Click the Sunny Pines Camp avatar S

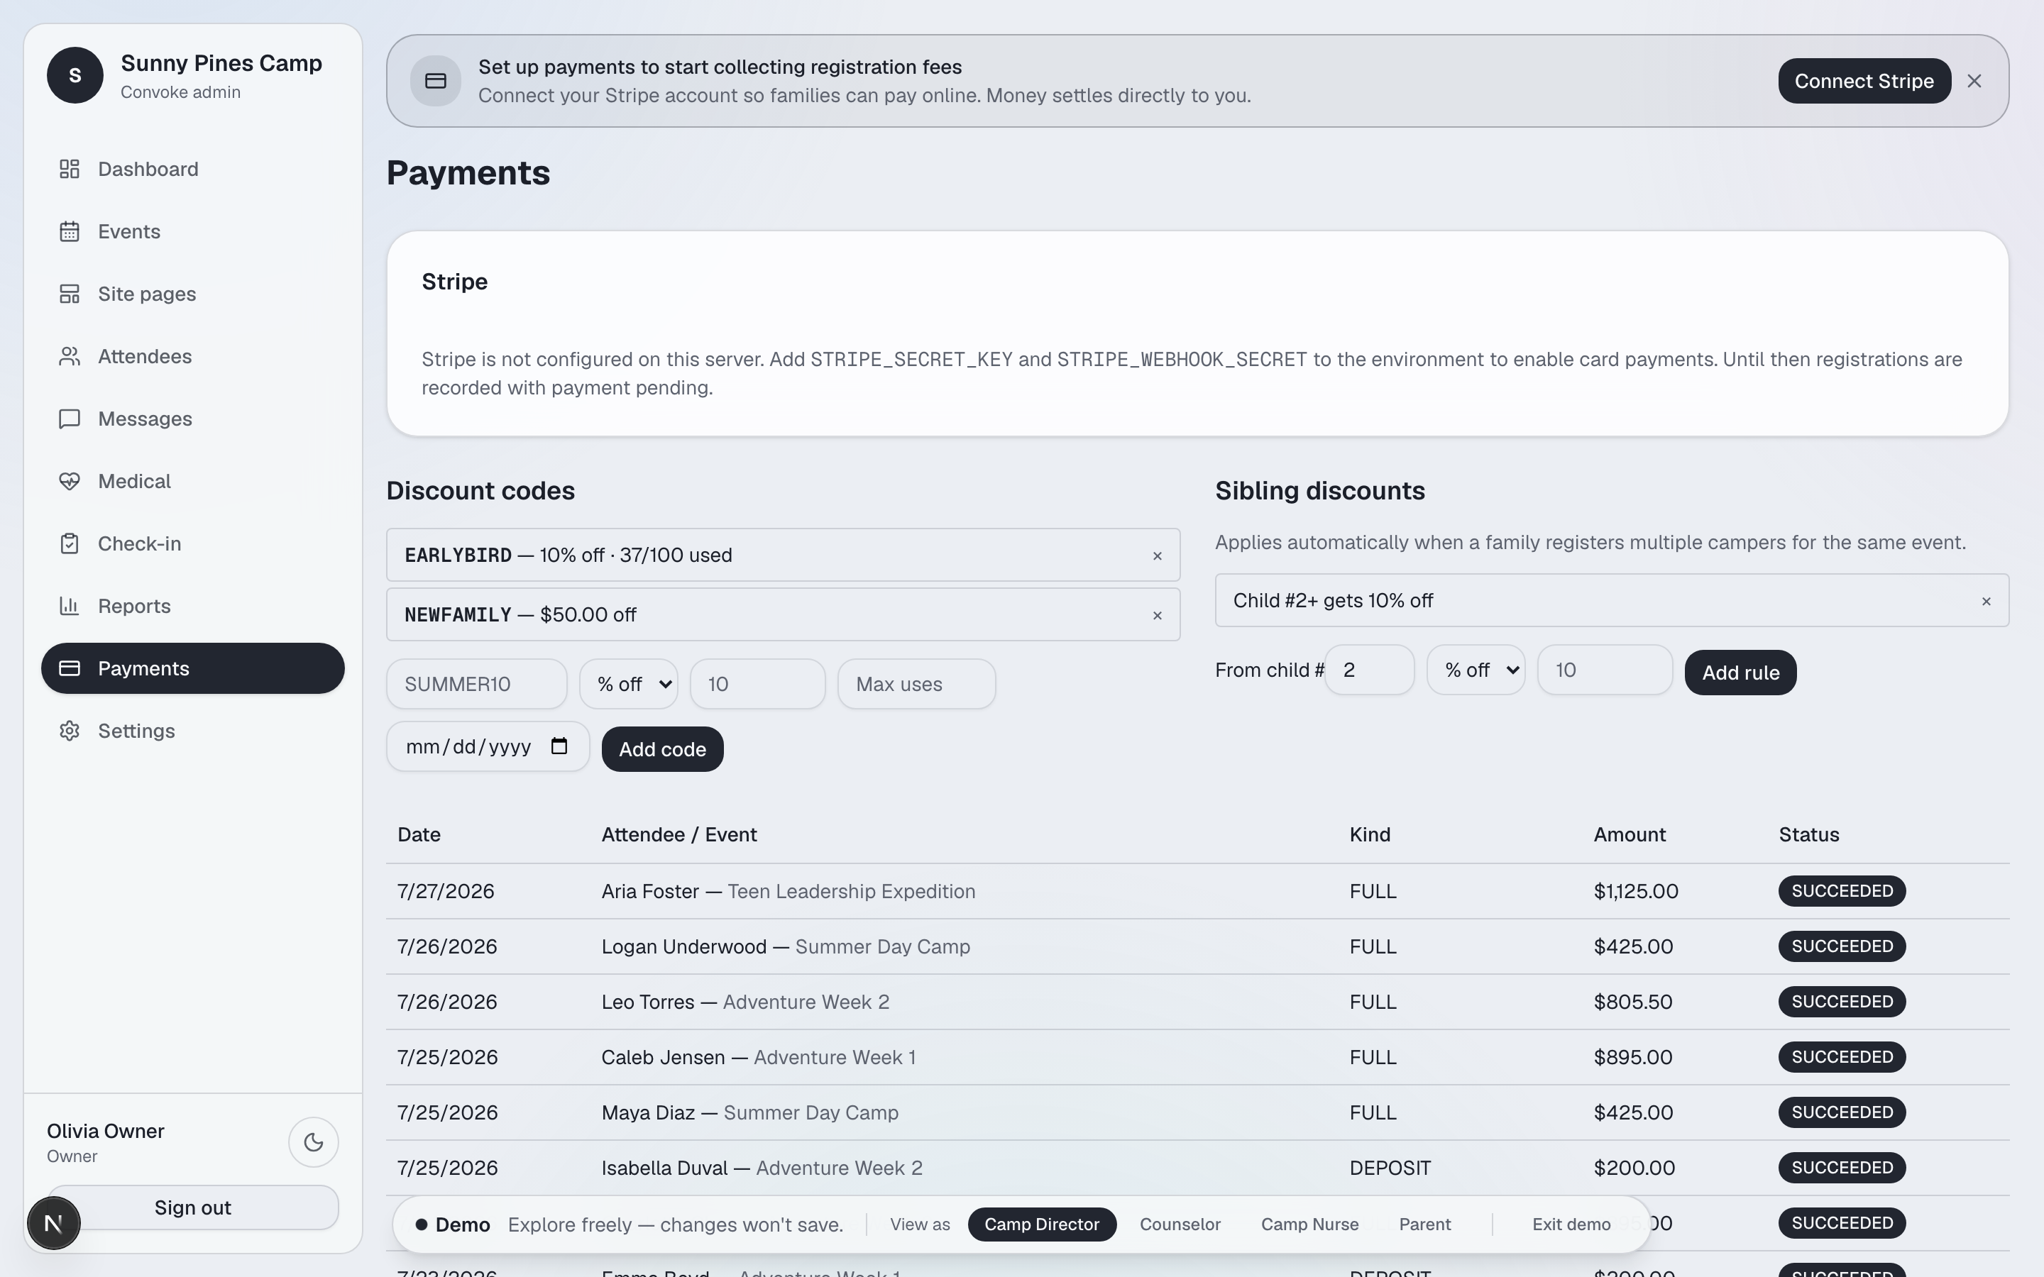(75, 75)
